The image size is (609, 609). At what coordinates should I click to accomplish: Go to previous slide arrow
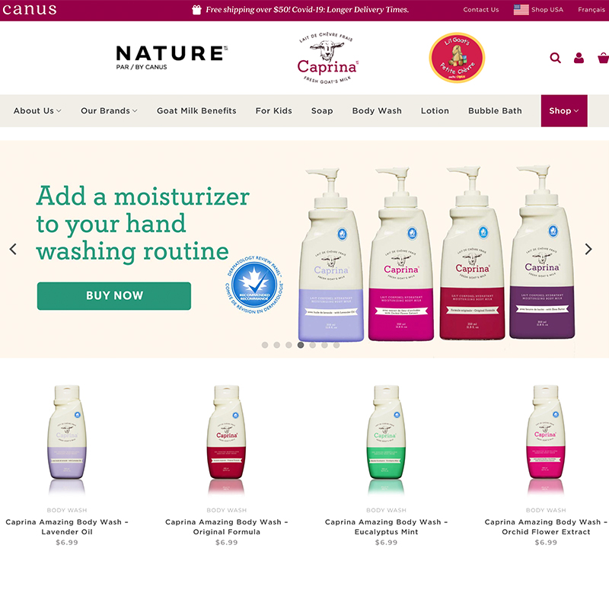click(13, 249)
